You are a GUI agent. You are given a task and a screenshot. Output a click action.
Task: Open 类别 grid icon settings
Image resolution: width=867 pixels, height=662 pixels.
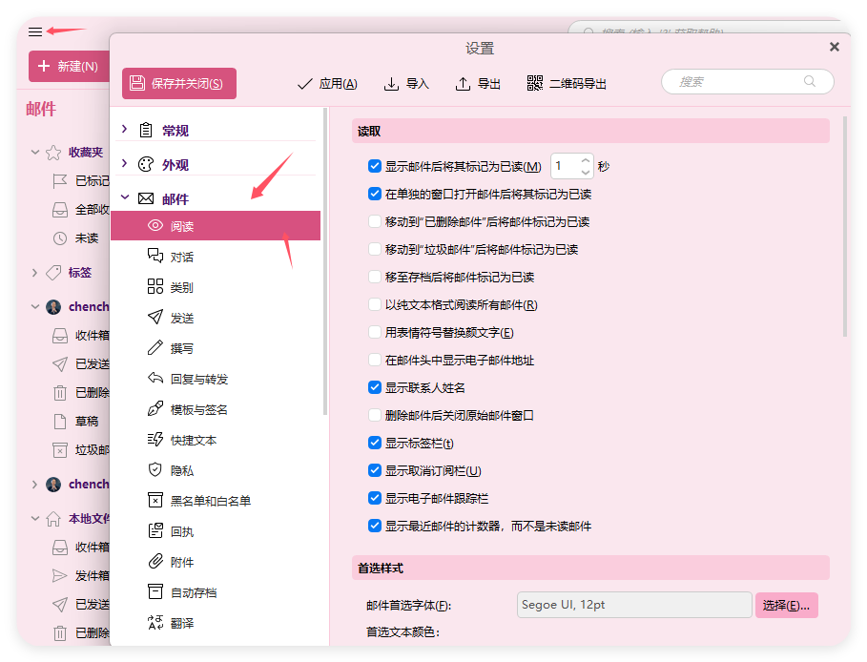pyautogui.click(x=155, y=286)
